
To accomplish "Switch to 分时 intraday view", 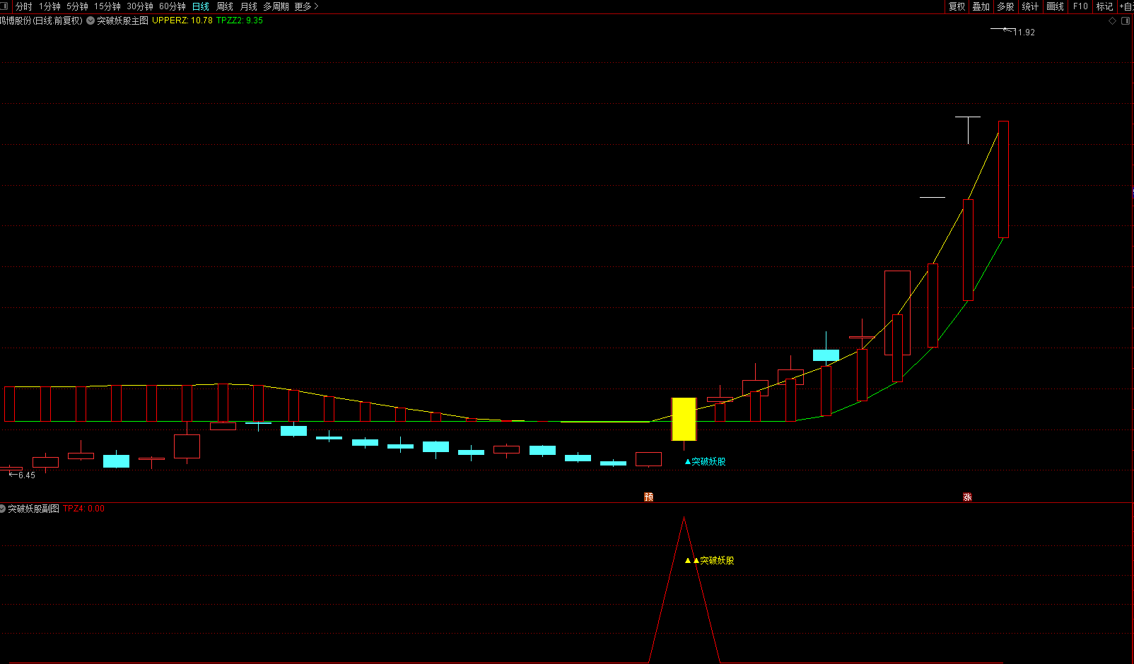I will (x=23, y=6).
